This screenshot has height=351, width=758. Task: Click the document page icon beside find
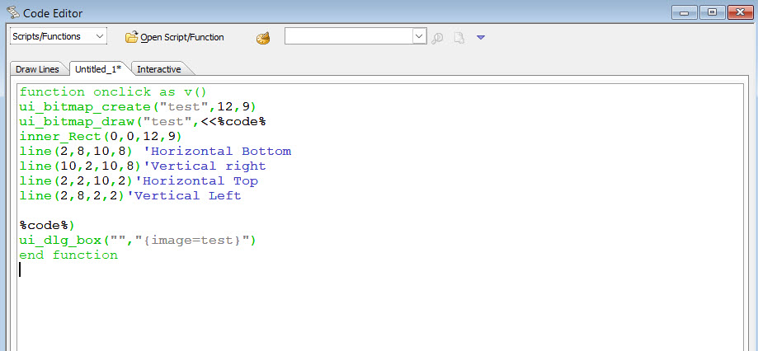click(x=459, y=37)
